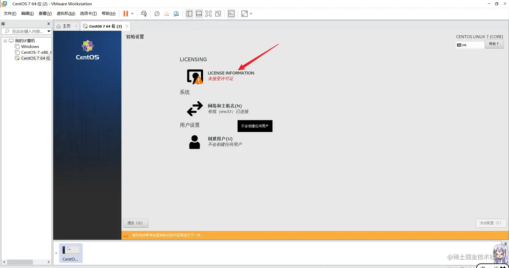Click the Unity mode toolbar icon
This screenshot has height=268, width=509.
point(218,14)
